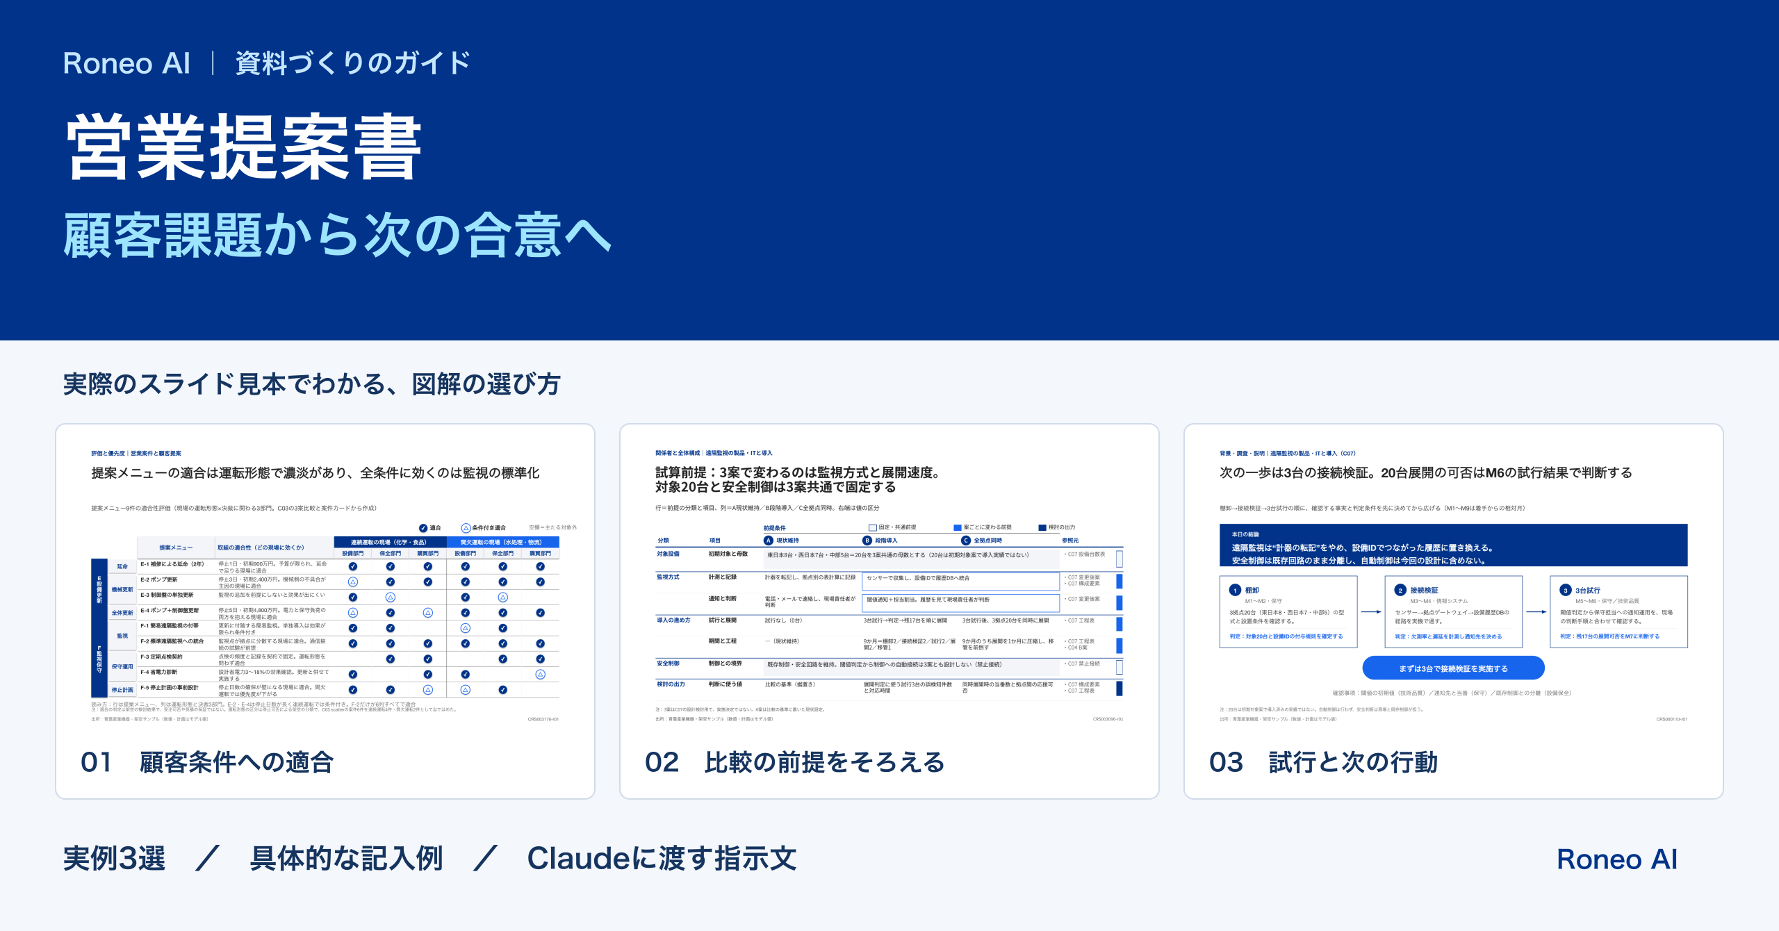The height and width of the screenshot is (931, 1779).
Task: Click the circled B 段階導入 column header
Action: click(880, 541)
